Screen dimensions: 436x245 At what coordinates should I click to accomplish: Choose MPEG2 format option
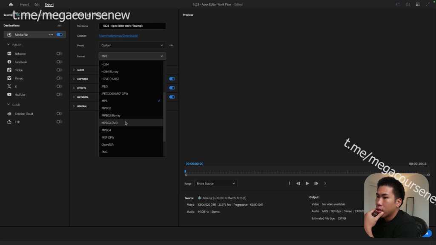[131, 108]
